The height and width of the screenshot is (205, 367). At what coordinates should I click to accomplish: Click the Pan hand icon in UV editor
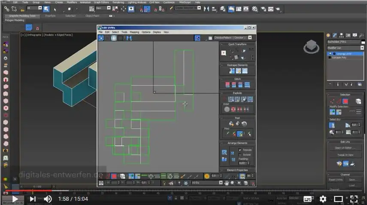(226, 183)
